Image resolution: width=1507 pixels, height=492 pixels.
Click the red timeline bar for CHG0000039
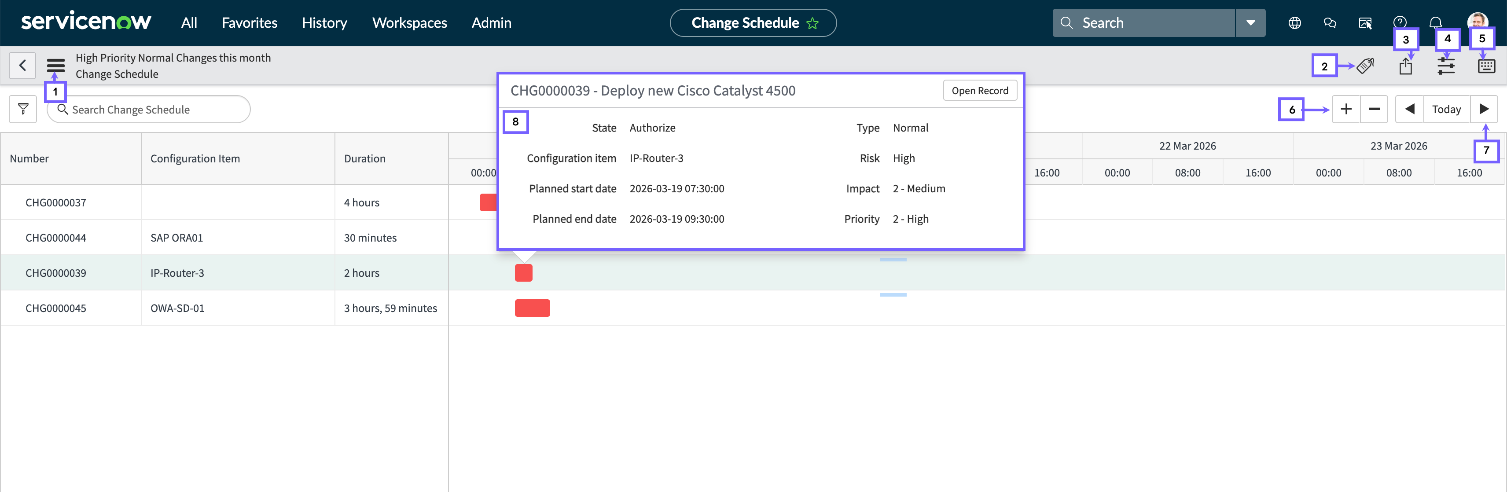(524, 272)
